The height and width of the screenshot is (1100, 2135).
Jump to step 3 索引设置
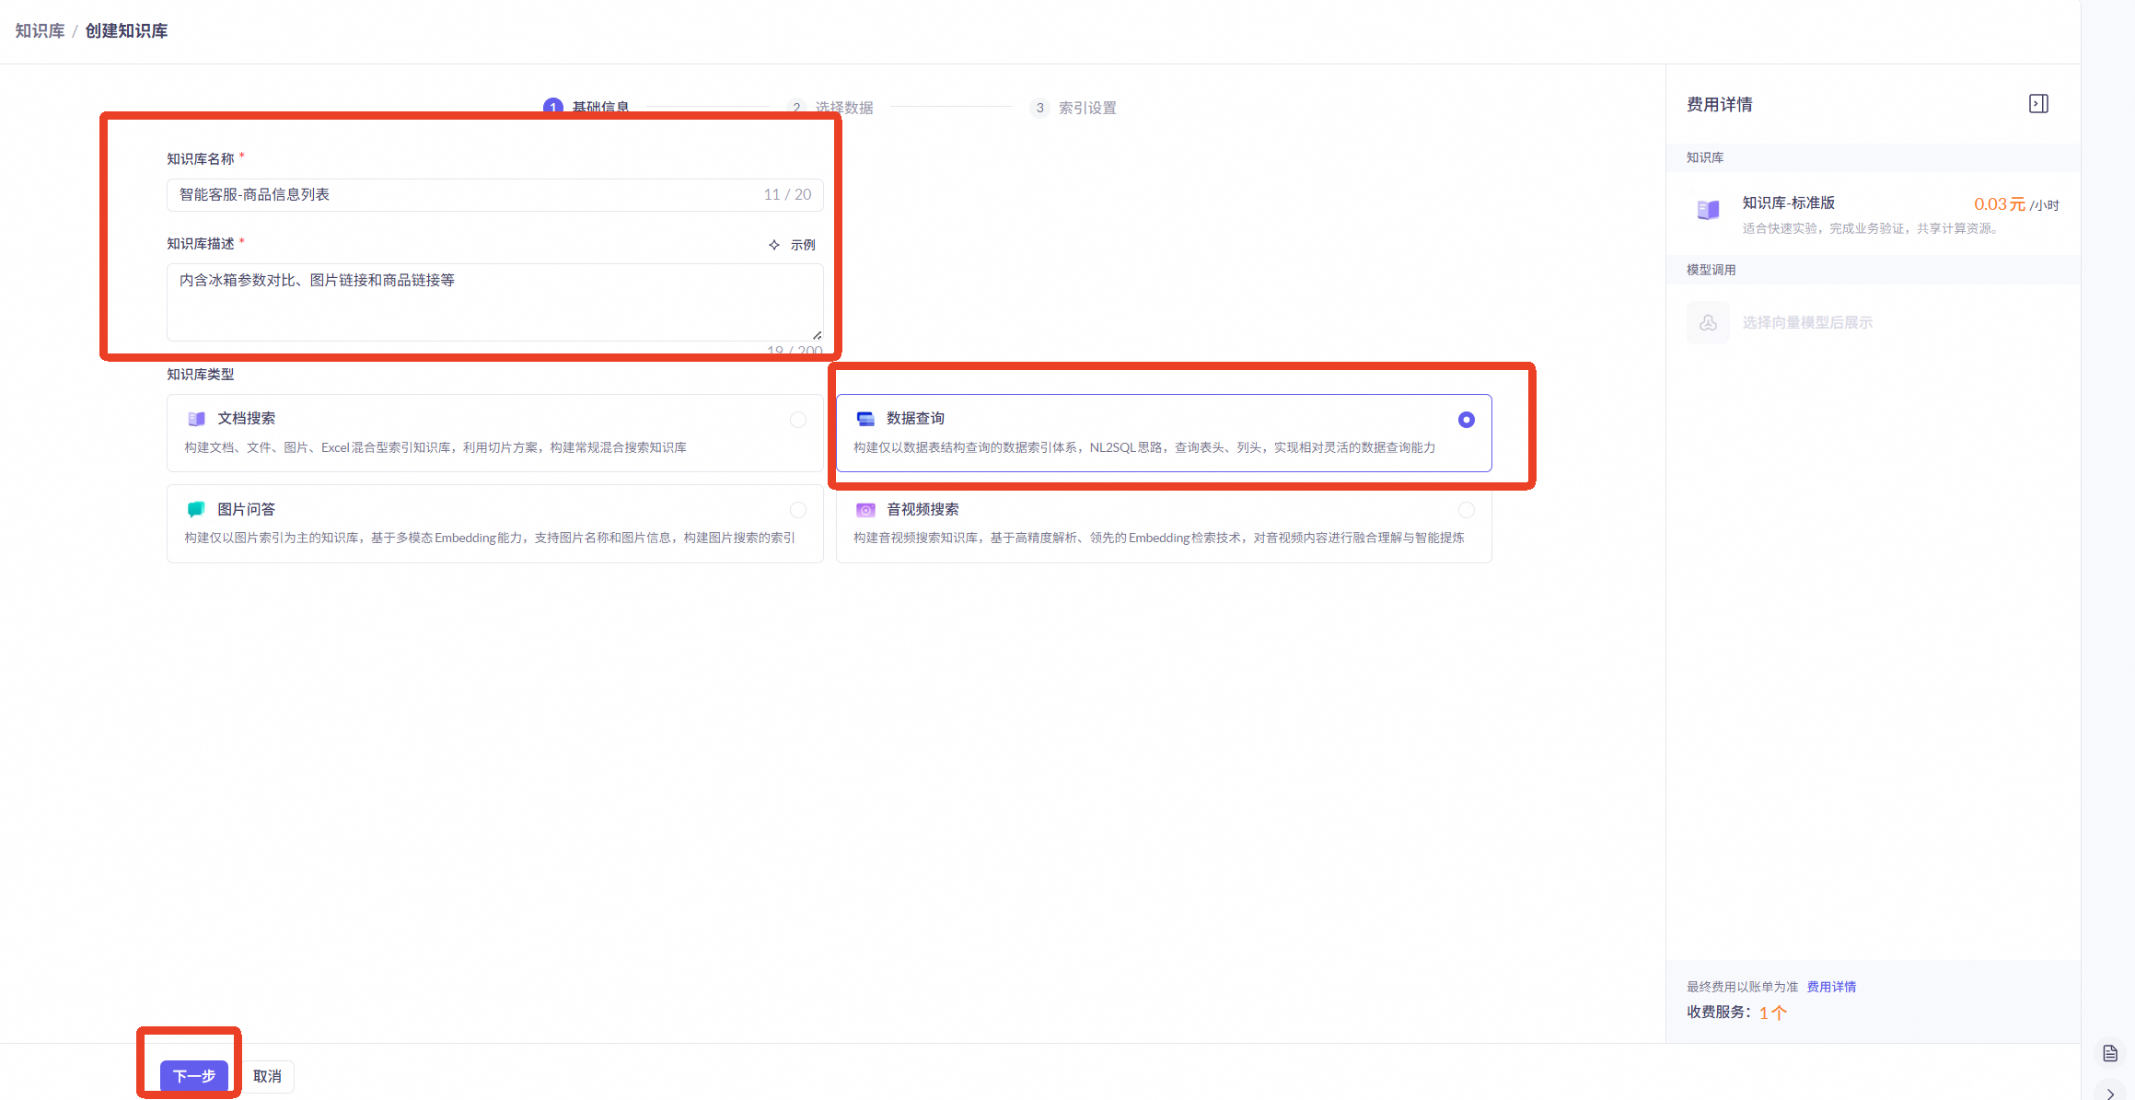tap(1086, 108)
